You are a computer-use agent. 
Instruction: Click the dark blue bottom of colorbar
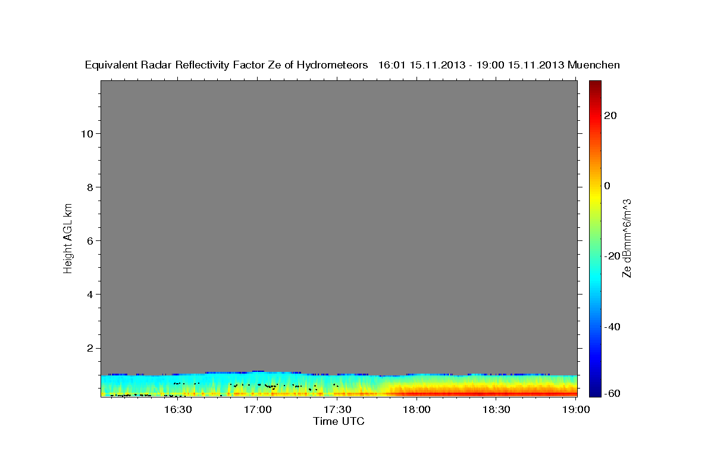(x=594, y=390)
